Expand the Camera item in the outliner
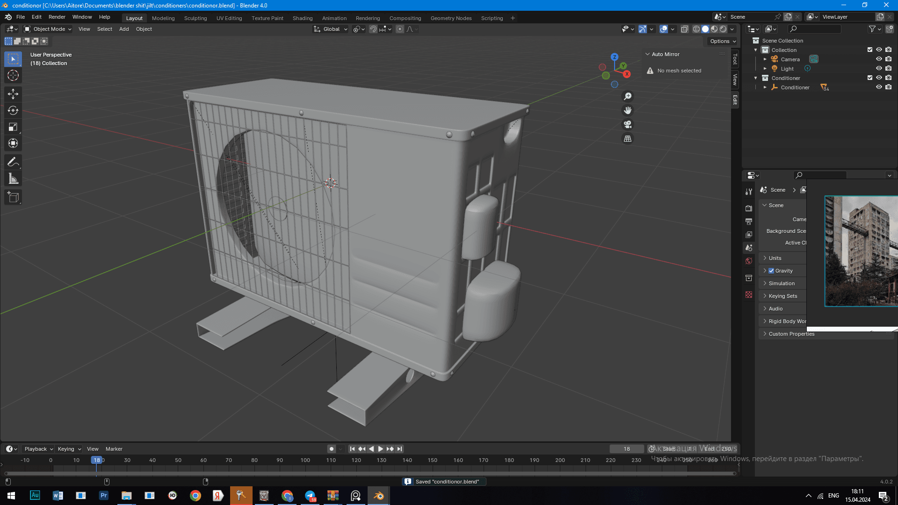Screen dimensions: 898x505 tap(765, 59)
